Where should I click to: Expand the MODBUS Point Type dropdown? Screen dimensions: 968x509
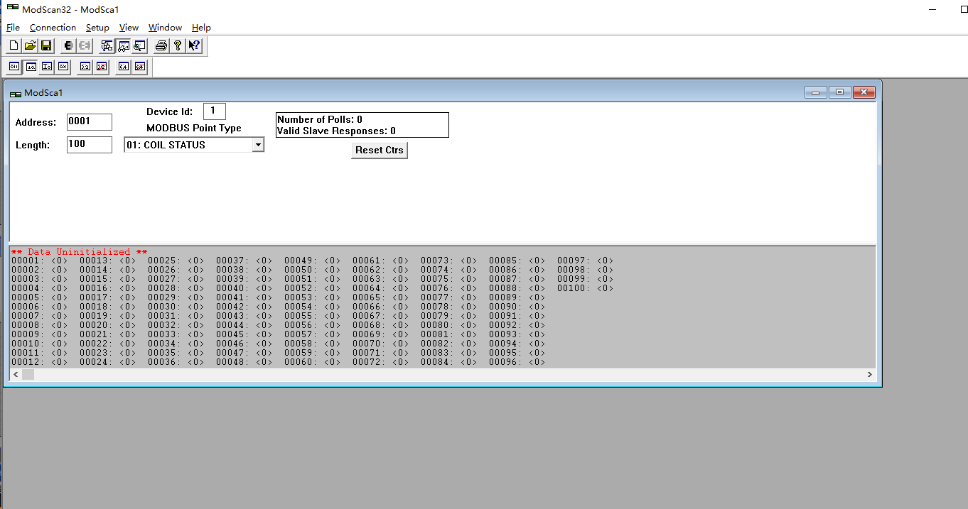[258, 145]
